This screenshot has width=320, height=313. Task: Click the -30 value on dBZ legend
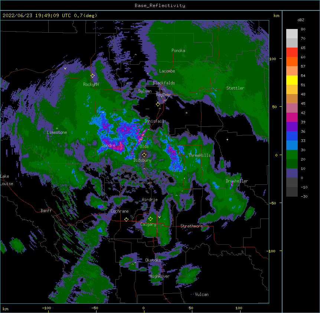(x=304, y=196)
